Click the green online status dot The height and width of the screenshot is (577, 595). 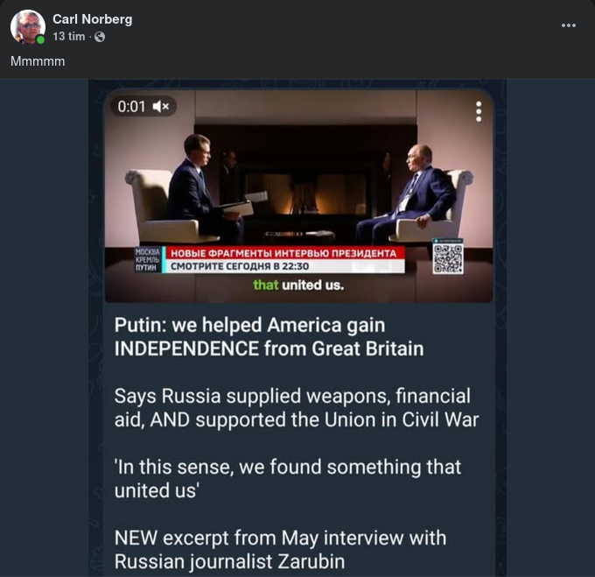point(40,39)
